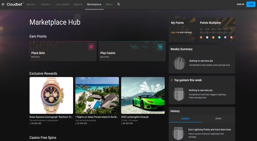
Task: Click the lightning bolt beside Top gainers
Action: click(172, 80)
